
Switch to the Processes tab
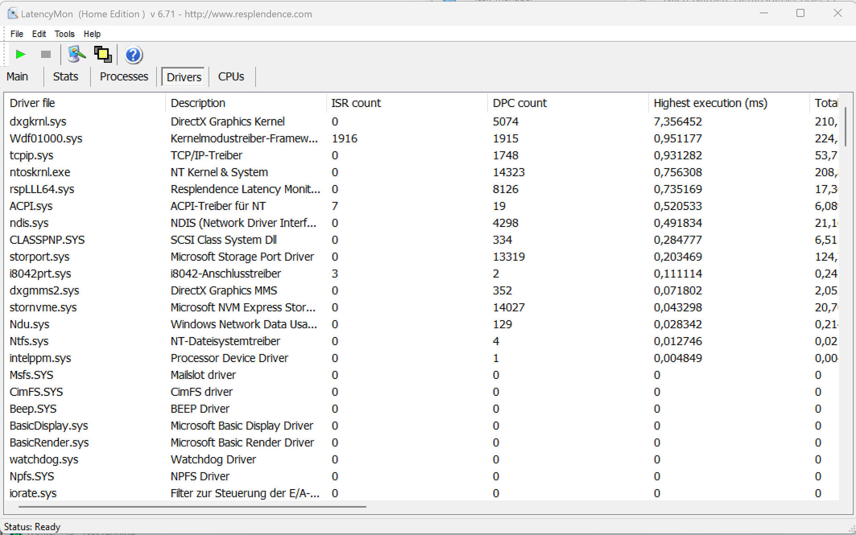tap(124, 77)
